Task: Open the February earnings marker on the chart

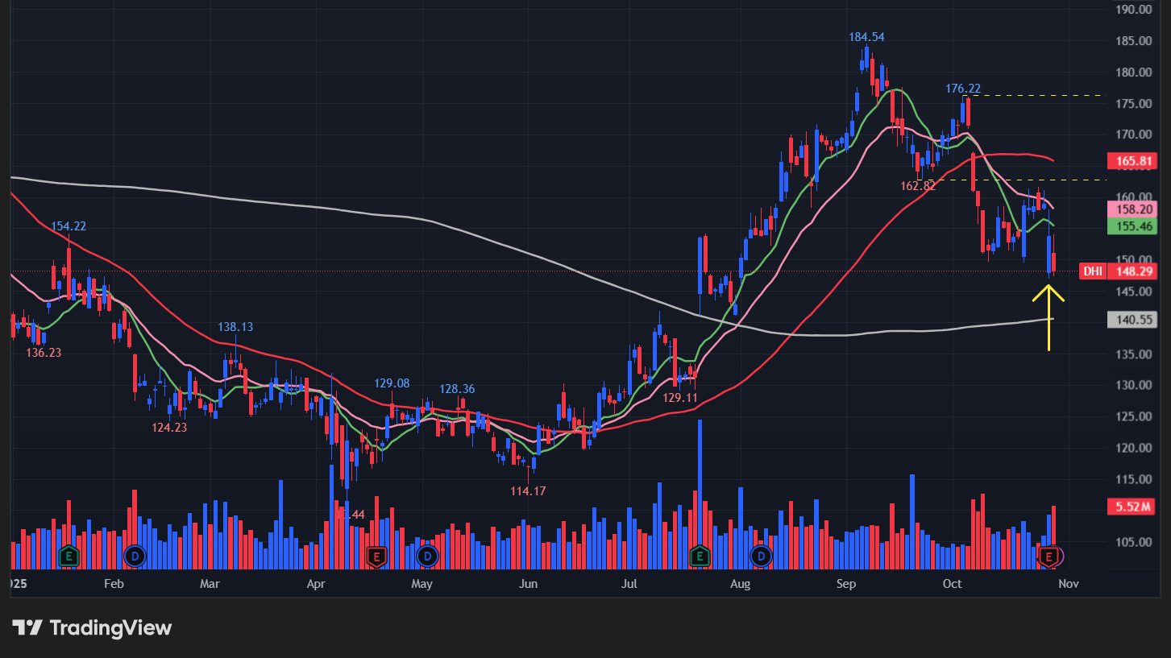Action: pos(70,556)
